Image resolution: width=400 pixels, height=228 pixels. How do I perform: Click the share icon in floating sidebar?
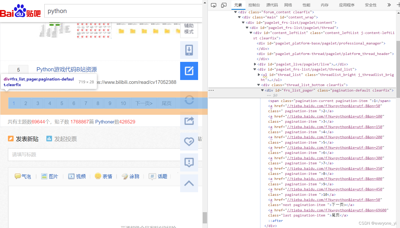click(189, 121)
